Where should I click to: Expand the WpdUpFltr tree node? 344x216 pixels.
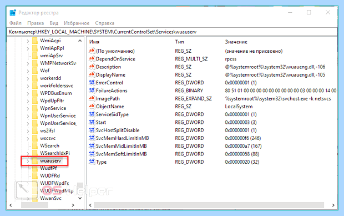28,101
